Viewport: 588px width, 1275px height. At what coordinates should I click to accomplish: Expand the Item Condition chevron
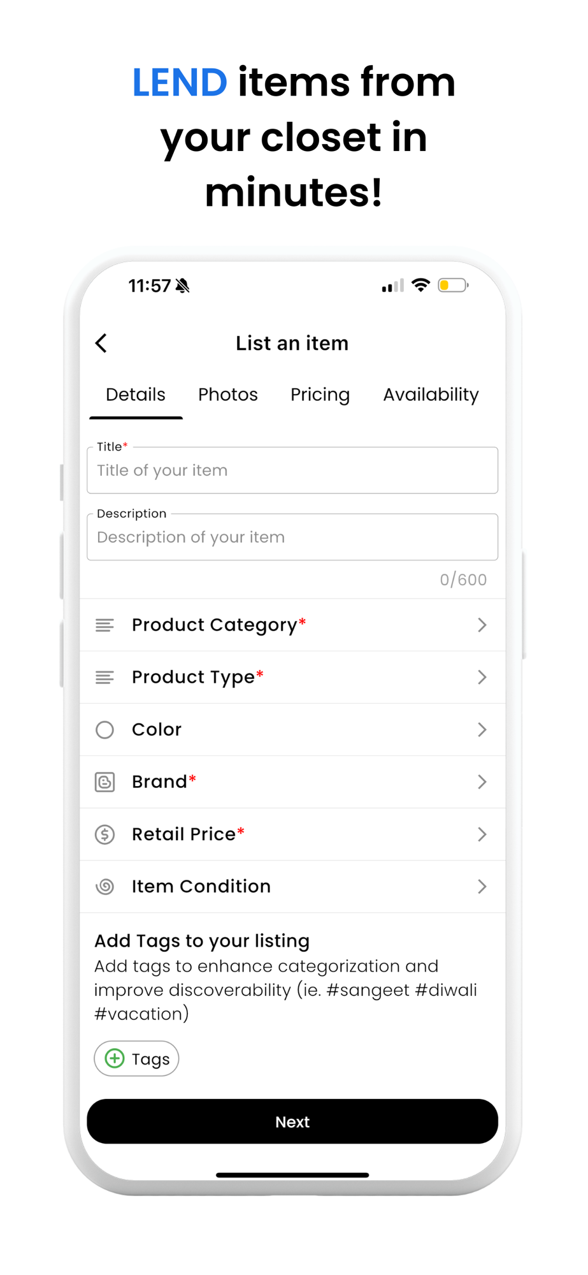(x=482, y=887)
